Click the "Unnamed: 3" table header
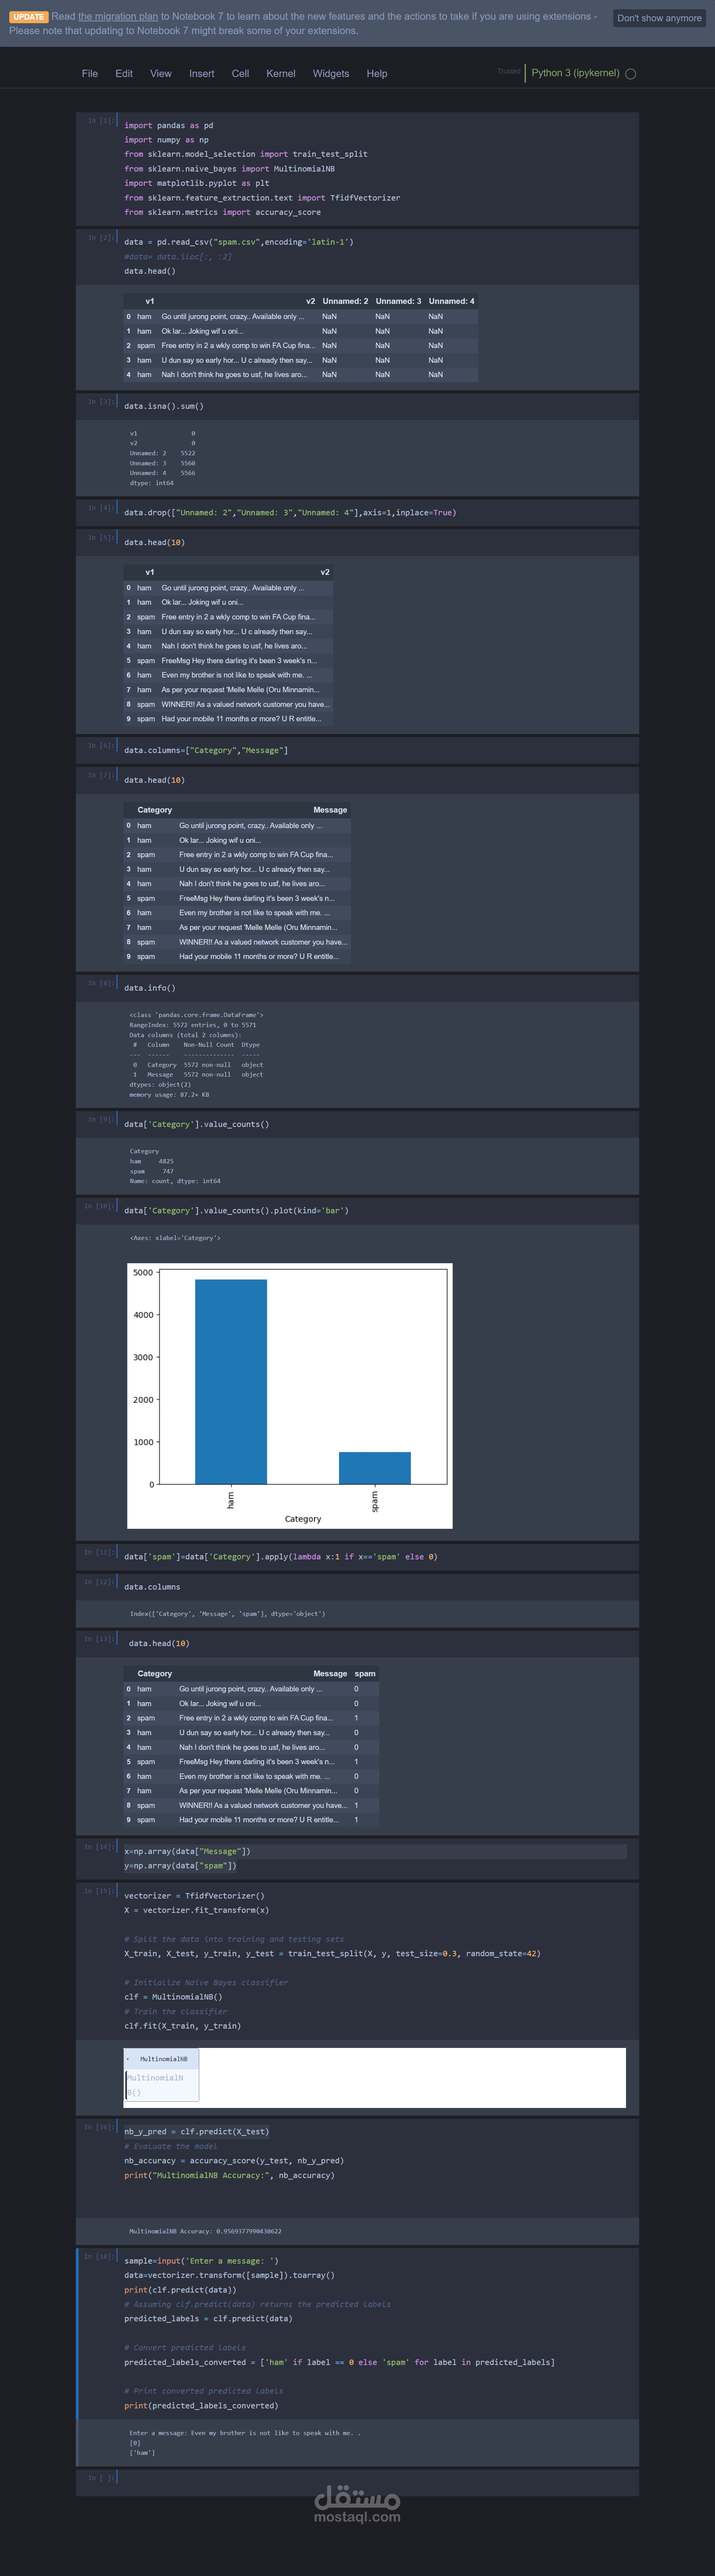Image resolution: width=715 pixels, height=2576 pixels. pyautogui.click(x=398, y=301)
